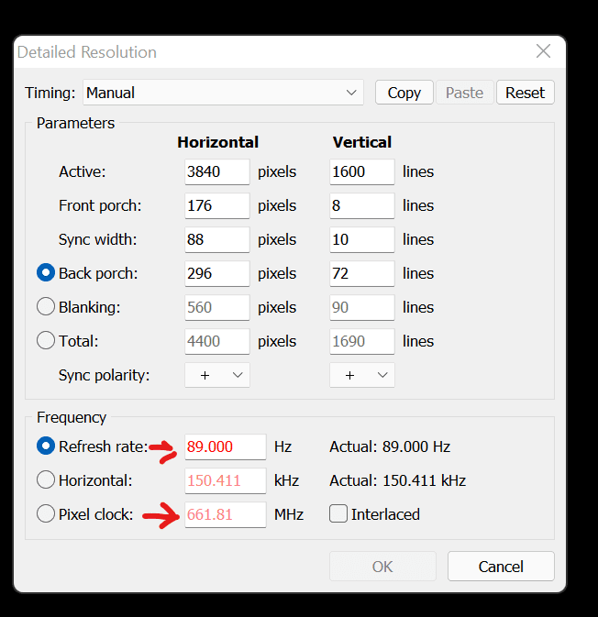Click the Frequency group label

point(72,417)
